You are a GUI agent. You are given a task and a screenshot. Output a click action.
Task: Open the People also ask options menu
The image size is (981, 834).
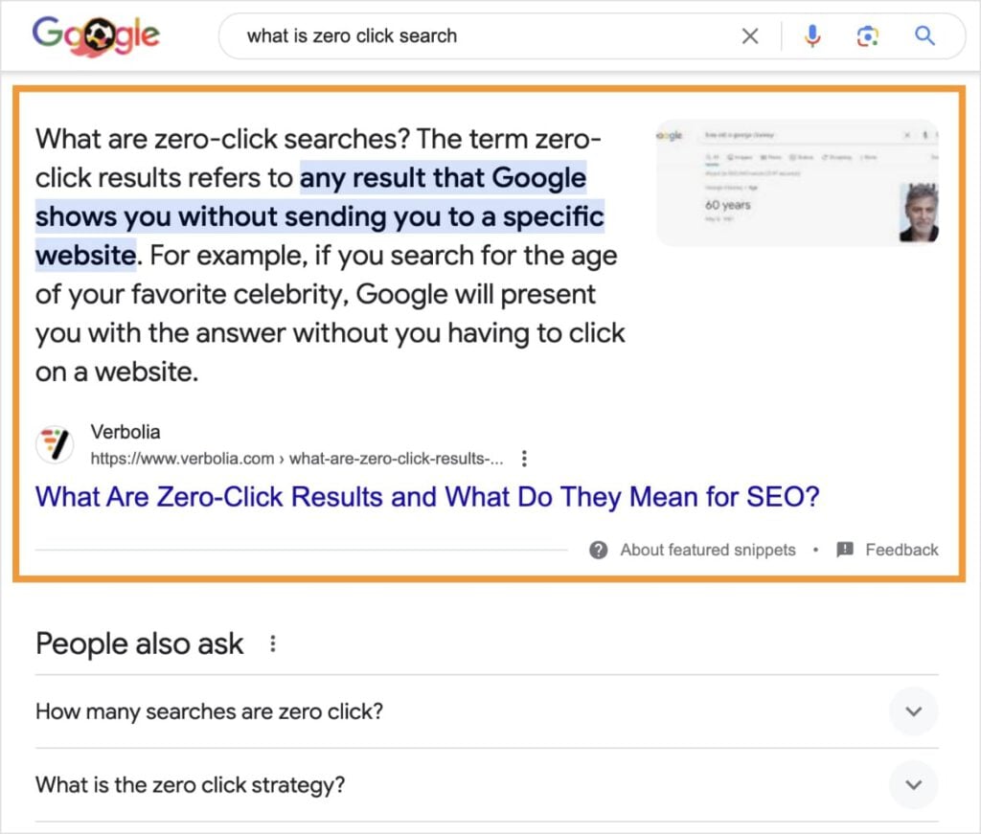[x=273, y=643]
